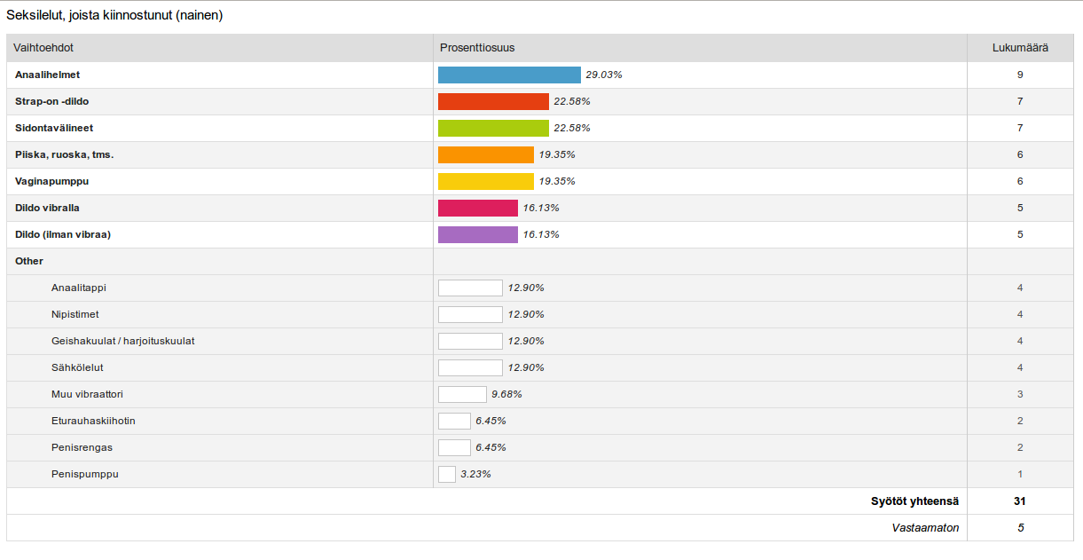Click the Syötöt yhteensä total label
The image size is (1083, 560).
(914, 501)
